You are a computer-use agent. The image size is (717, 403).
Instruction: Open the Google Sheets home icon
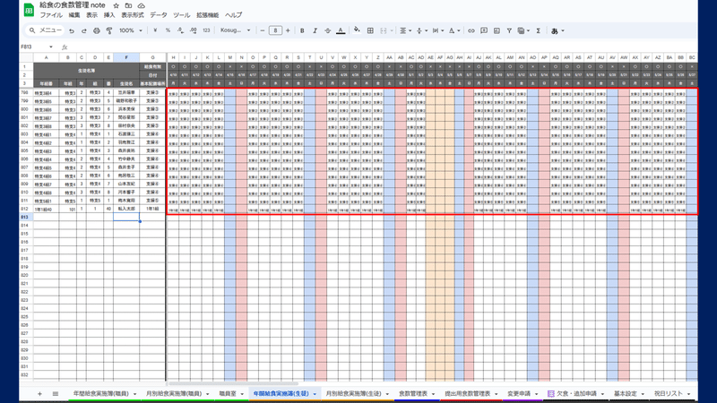click(x=29, y=10)
